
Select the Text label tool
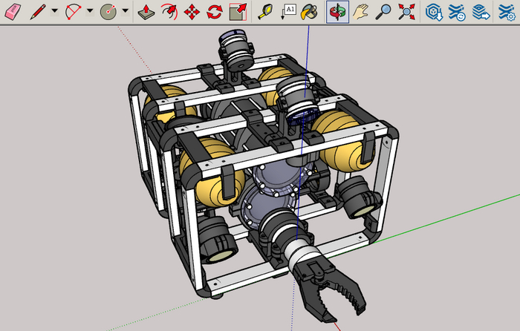(x=288, y=11)
